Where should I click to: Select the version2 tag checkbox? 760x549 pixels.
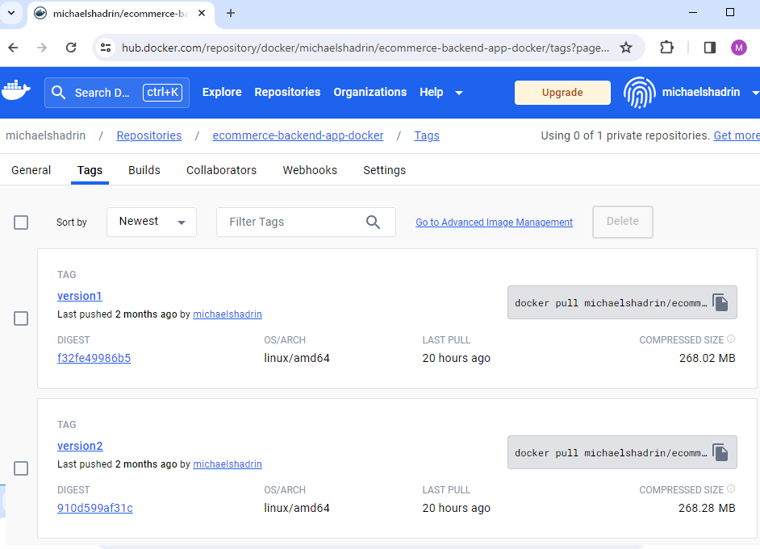pos(21,468)
